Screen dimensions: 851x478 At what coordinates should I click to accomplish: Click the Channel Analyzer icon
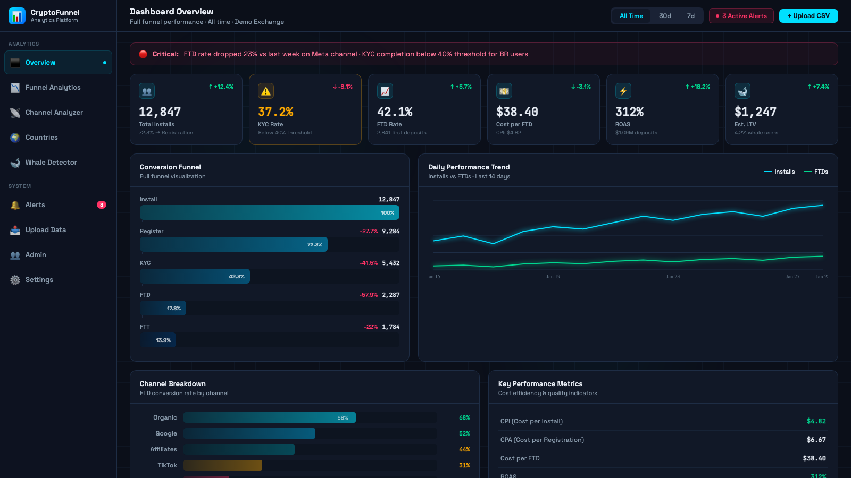tap(15, 112)
